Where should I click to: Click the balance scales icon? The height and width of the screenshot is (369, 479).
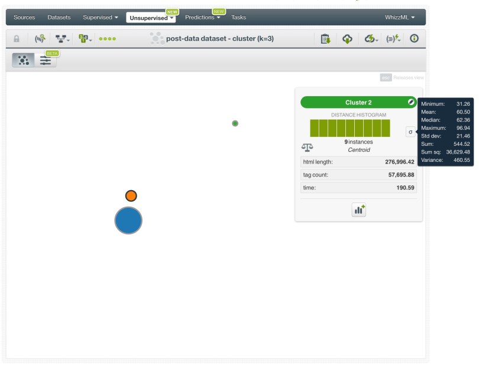tap(308, 146)
